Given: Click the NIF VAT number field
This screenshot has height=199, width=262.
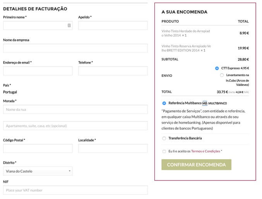Looking at the screenshot, I should (75, 190).
